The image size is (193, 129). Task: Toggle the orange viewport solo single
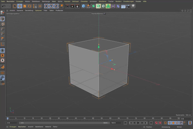[x=3, y=55]
